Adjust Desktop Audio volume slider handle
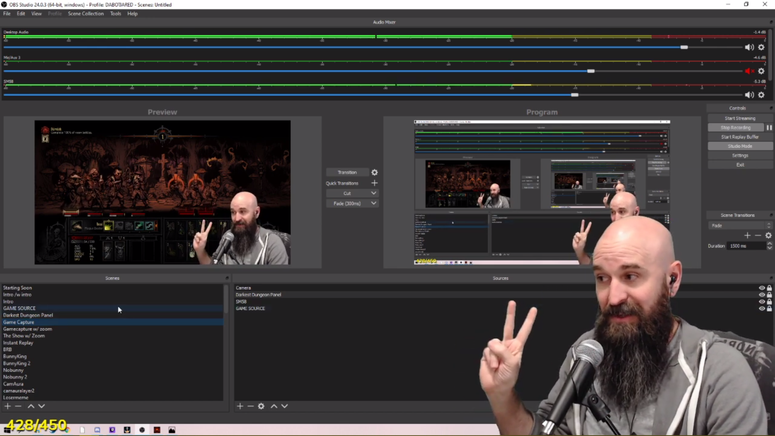The height and width of the screenshot is (436, 775). pos(684,47)
